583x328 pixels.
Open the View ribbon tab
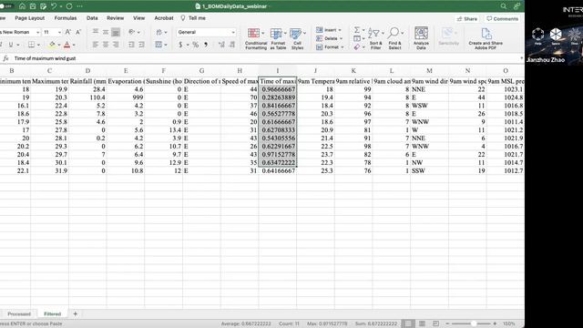[x=139, y=18]
